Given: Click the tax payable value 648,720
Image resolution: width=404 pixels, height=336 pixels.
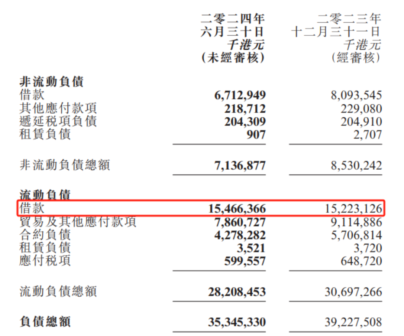Looking at the screenshot, I should point(361,261).
